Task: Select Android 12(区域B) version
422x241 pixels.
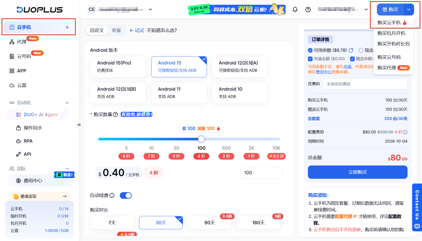Action: [x=118, y=93]
